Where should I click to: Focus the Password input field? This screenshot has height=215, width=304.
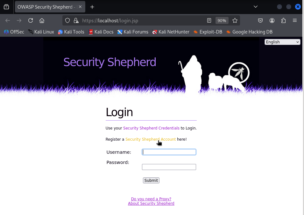coord(169,167)
